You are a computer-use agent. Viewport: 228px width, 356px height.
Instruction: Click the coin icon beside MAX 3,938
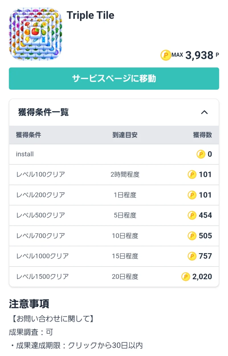coord(166,55)
